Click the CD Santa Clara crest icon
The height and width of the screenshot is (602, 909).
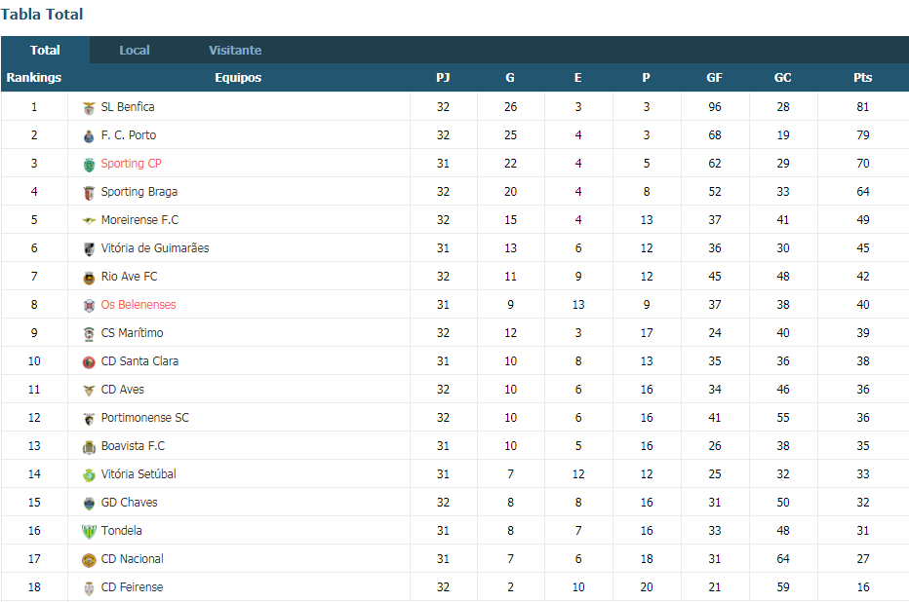pyautogui.click(x=89, y=361)
